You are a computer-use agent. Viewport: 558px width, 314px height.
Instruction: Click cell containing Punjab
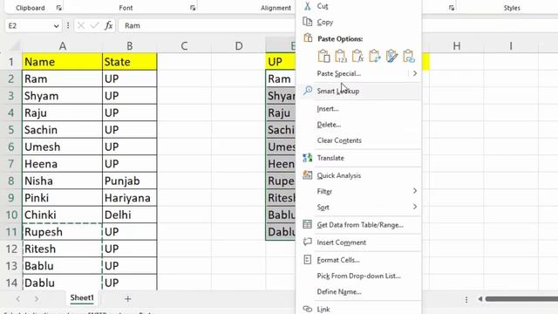(x=130, y=181)
